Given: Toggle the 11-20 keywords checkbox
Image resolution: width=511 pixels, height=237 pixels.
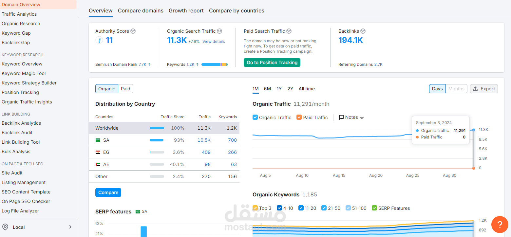Looking at the screenshot, I should point(301,208).
